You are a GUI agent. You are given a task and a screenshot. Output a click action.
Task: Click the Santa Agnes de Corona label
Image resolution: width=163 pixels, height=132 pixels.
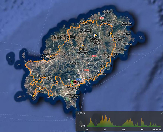click(x=57, y=37)
